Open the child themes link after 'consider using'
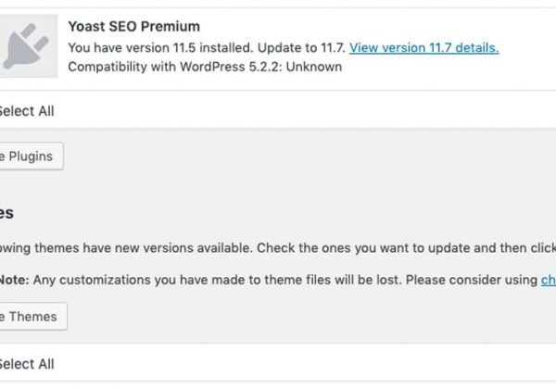Screen dimensions: 556x389 click(x=549, y=280)
